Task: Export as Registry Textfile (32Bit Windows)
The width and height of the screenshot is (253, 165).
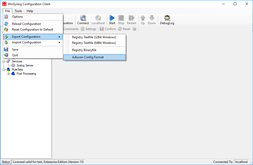Action: tap(94, 37)
